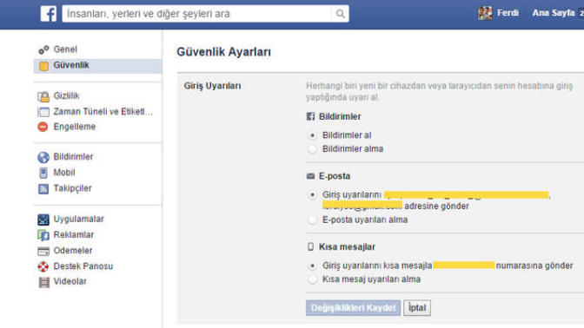Image resolution: width=584 pixels, height=328 pixels.
Task: Click Ferdi's profile picture thumbnail
Action: (485, 13)
